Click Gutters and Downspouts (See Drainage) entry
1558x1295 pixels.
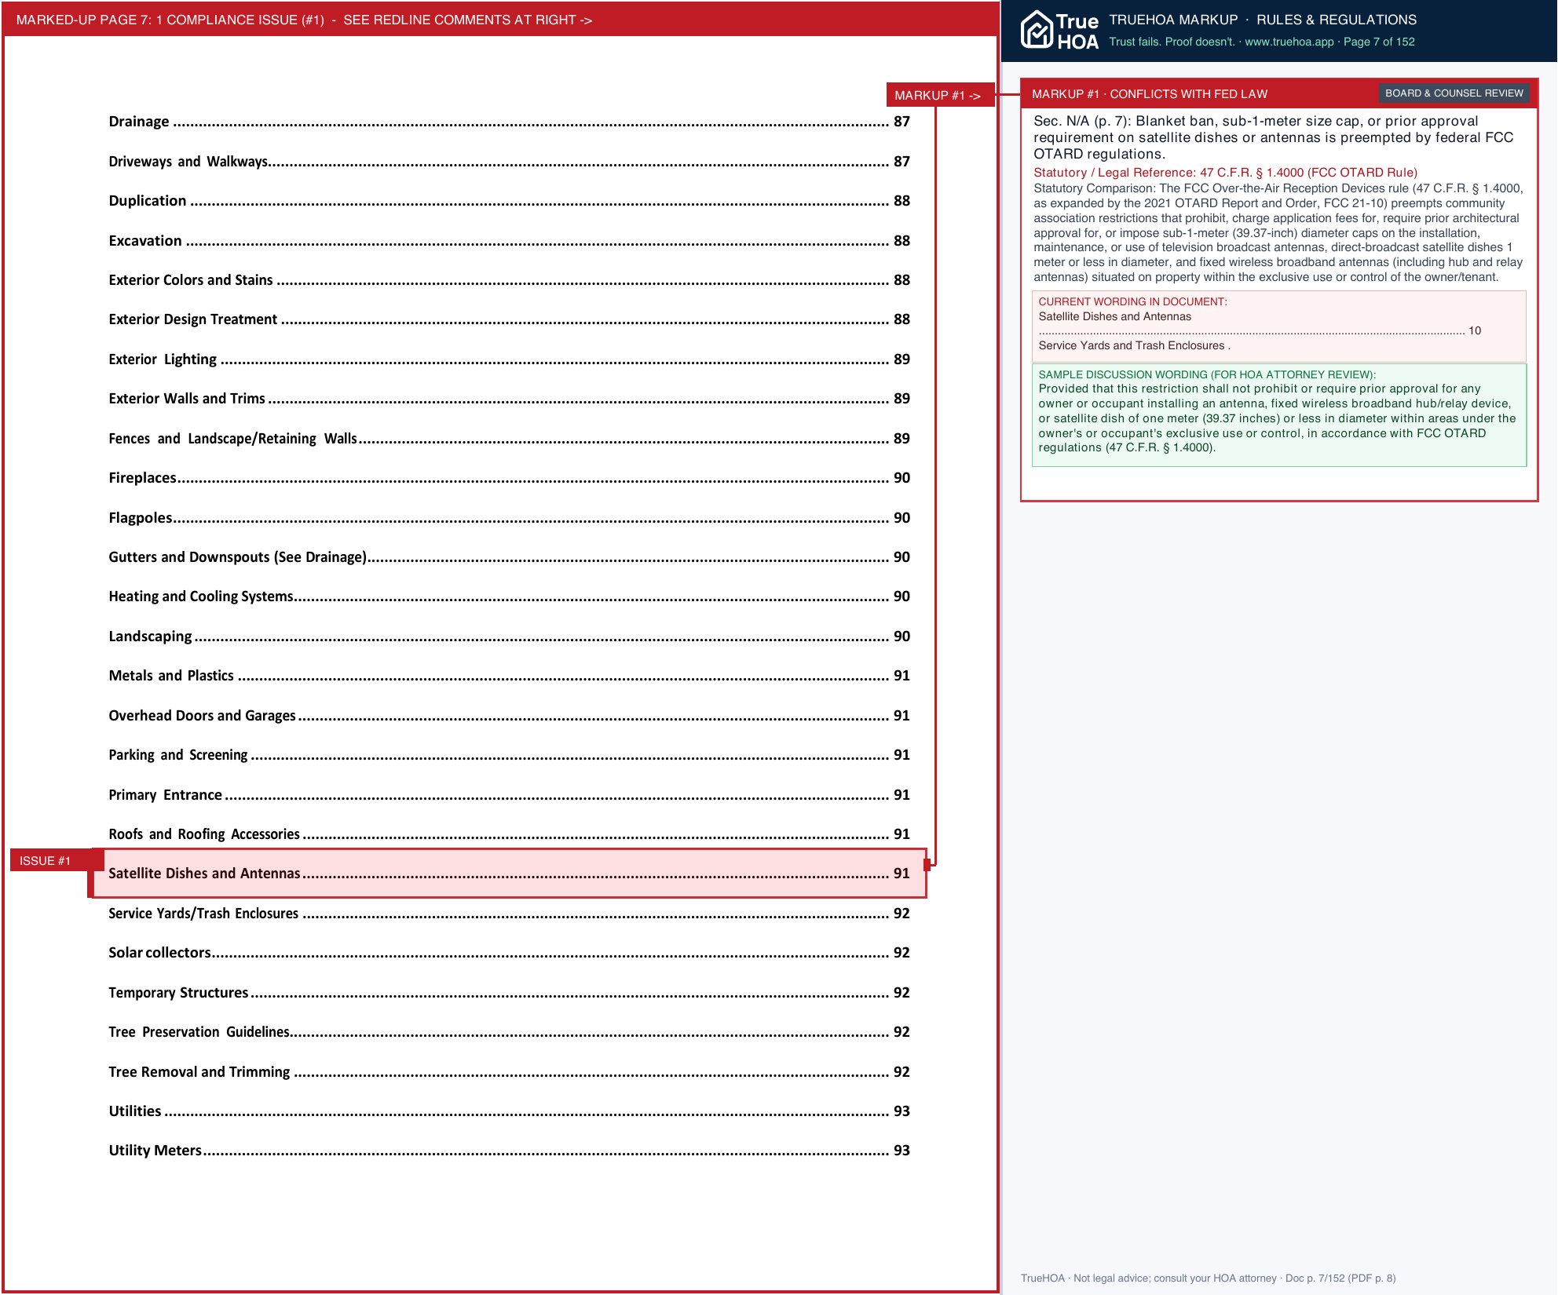[x=509, y=557]
